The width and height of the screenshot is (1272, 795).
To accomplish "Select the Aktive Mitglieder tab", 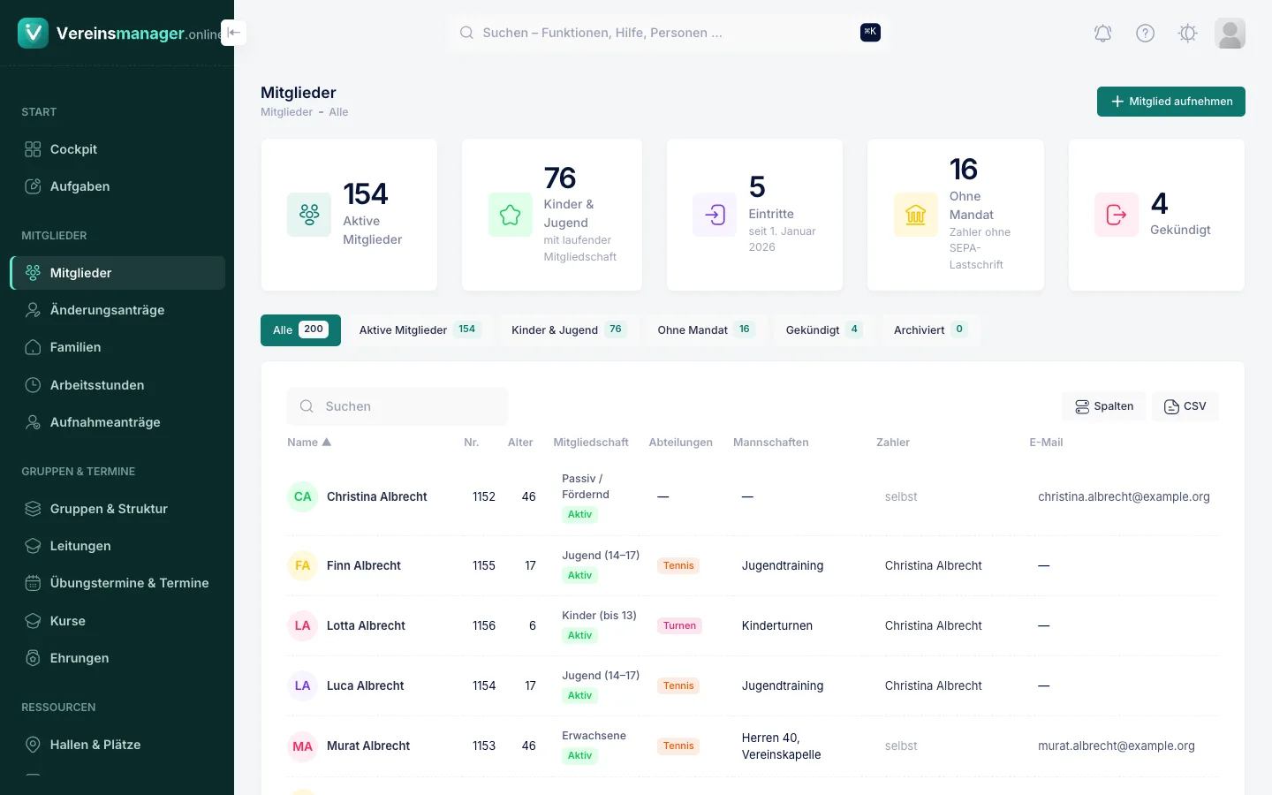I will [x=420, y=330].
